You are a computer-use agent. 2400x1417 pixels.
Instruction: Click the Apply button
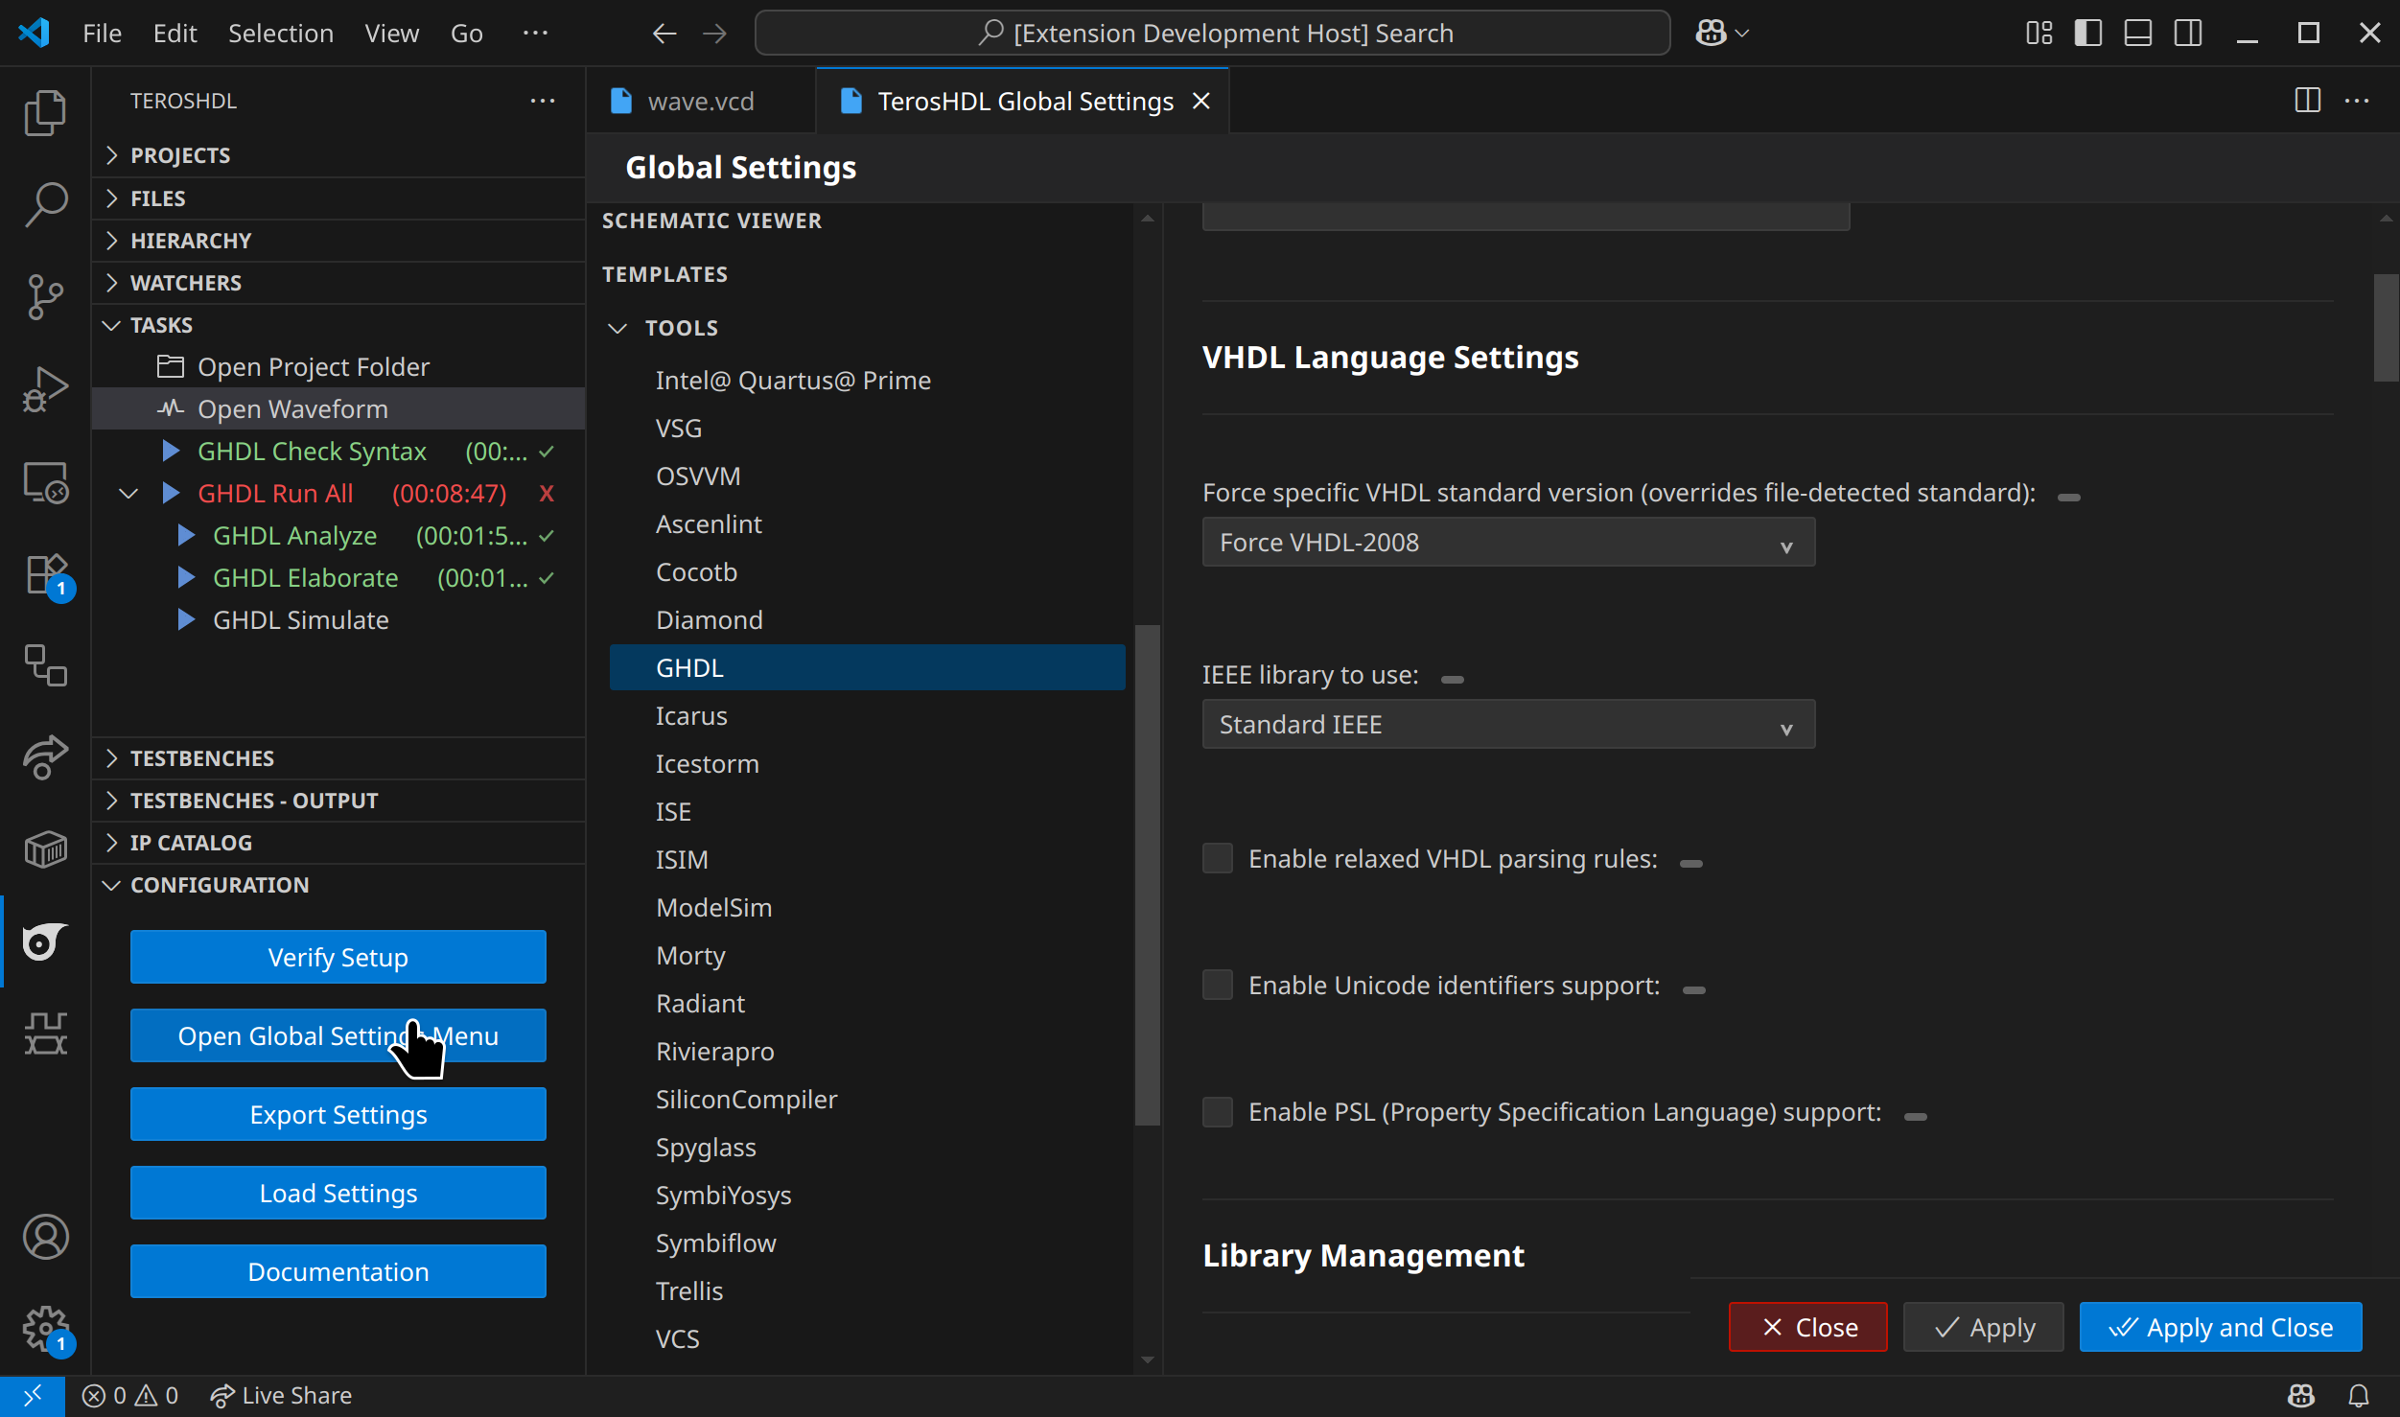pyautogui.click(x=1983, y=1327)
